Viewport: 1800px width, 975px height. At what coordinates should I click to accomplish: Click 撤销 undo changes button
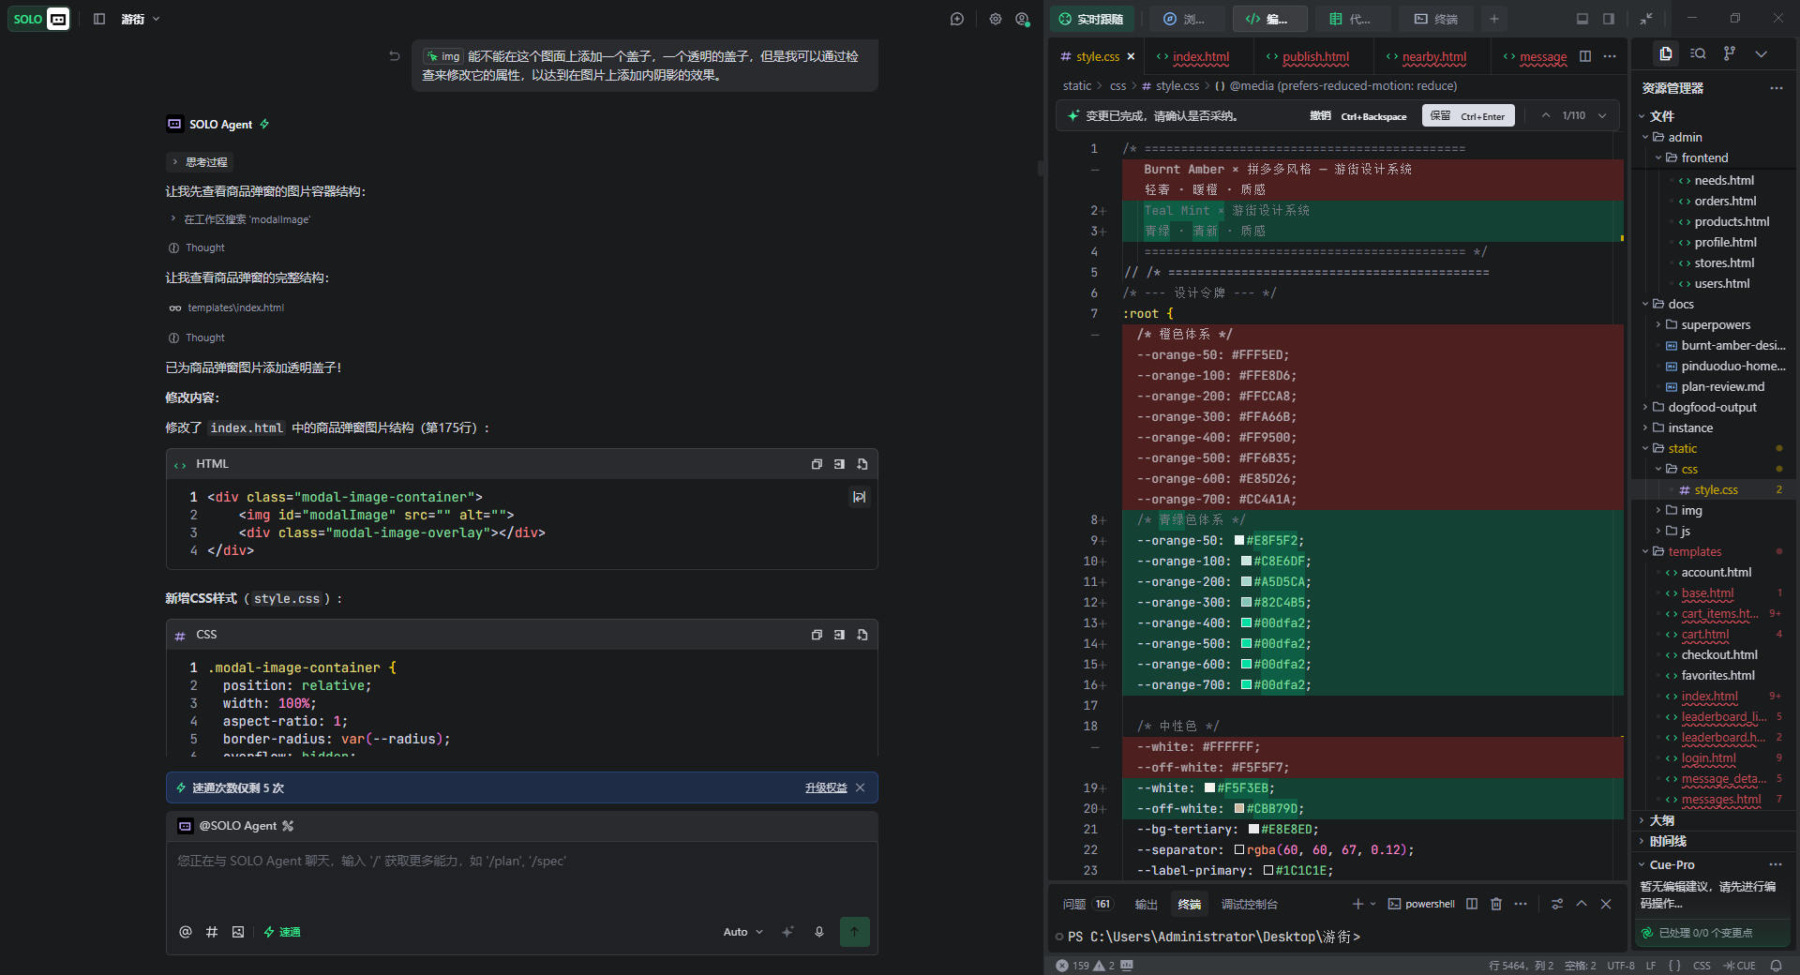click(x=1357, y=115)
